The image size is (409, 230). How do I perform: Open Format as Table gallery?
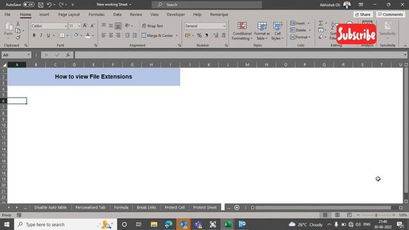261,31
